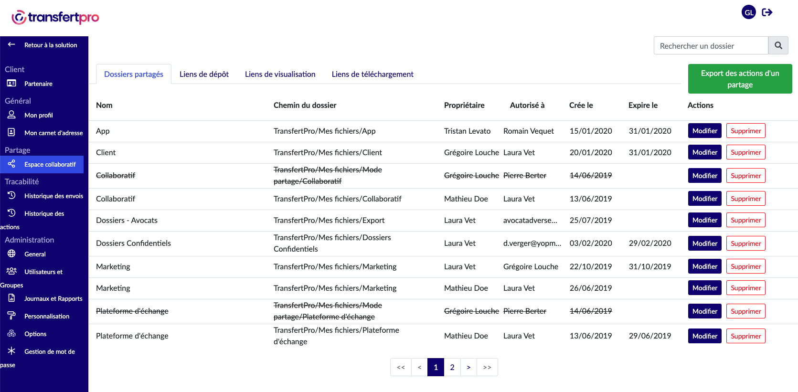This screenshot has height=392, width=798.
Task: Focus the Rechercher un dossier field
Action: [x=711, y=45]
